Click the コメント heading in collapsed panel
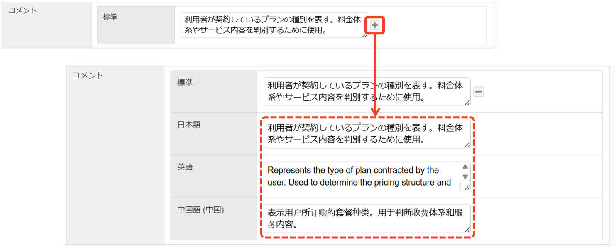The height and width of the screenshot is (247, 616). pos(22,10)
